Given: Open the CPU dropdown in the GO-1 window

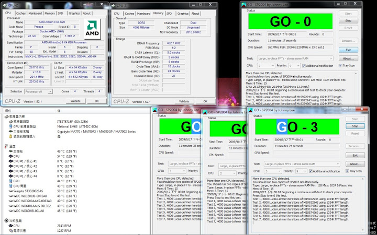Looking at the screenshot, I should point(177,171).
